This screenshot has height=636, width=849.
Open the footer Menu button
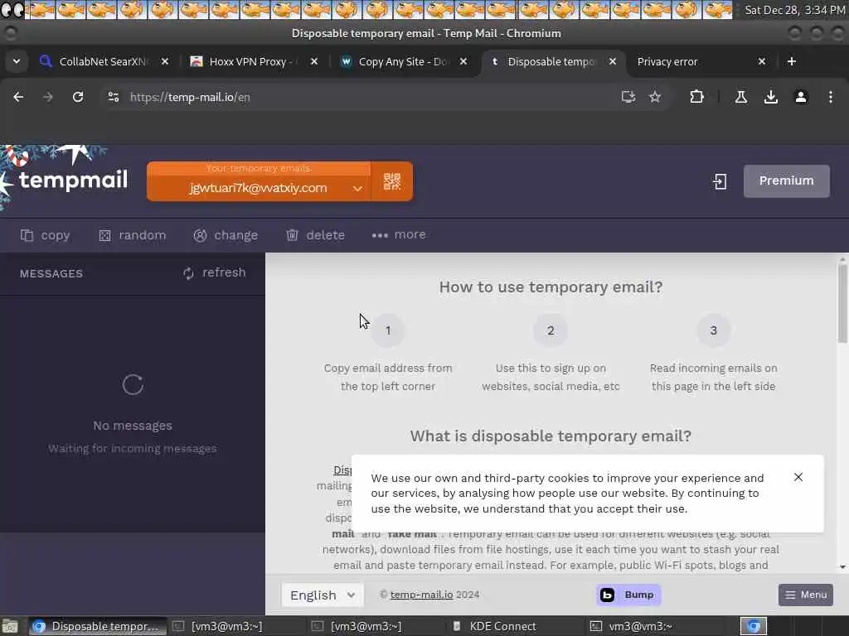point(806,595)
